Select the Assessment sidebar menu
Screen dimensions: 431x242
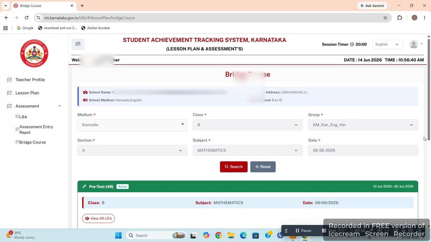27,106
